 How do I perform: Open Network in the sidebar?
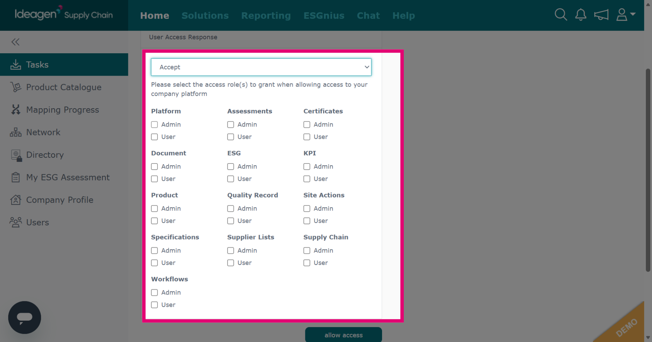[x=64, y=132]
